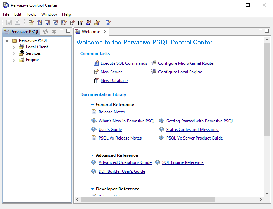Select Services in the tree

tap(33, 53)
